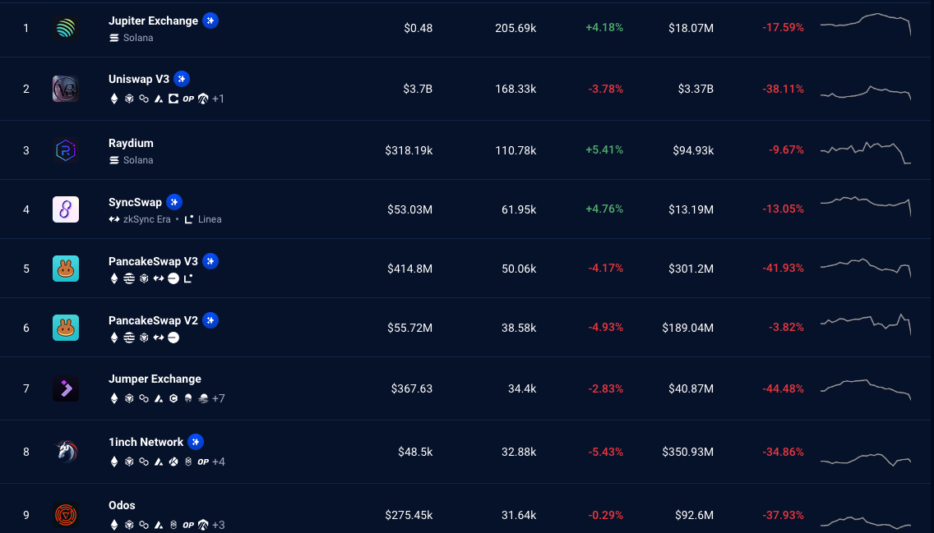934x533 pixels.
Task: Click the 1inch Network unicorn logo
Action: coord(66,452)
